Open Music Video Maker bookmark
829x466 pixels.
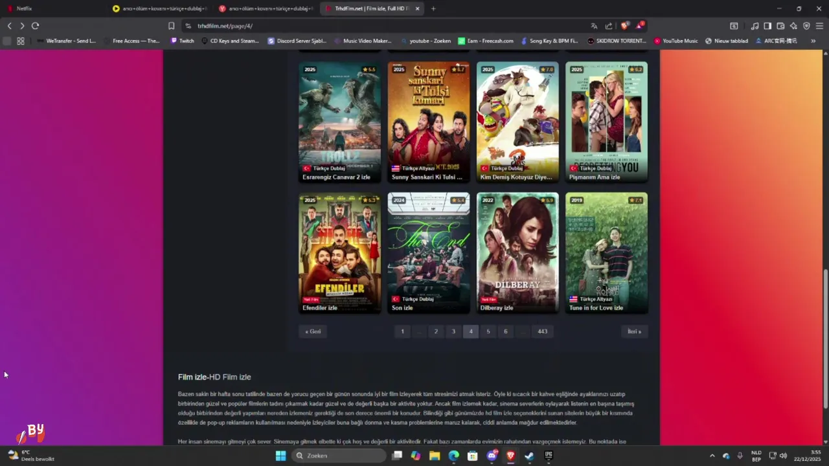pyautogui.click(x=363, y=41)
